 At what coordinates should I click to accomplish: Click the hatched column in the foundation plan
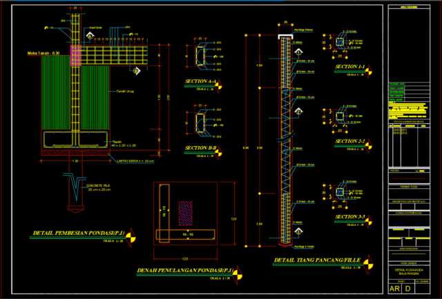pyautogui.click(x=184, y=210)
